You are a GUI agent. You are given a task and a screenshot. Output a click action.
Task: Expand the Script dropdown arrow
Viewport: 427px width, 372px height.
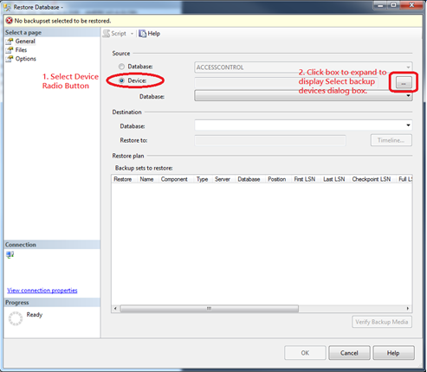(132, 34)
